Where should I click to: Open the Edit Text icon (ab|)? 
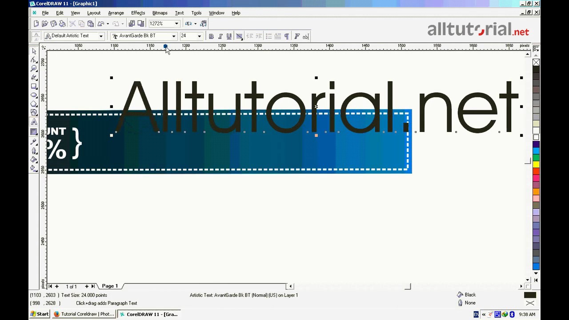pos(305,36)
